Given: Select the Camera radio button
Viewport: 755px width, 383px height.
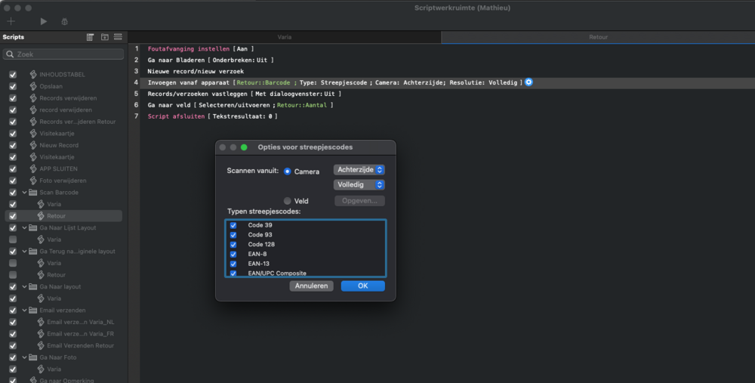Looking at the screenshot, I should [288, 171].
